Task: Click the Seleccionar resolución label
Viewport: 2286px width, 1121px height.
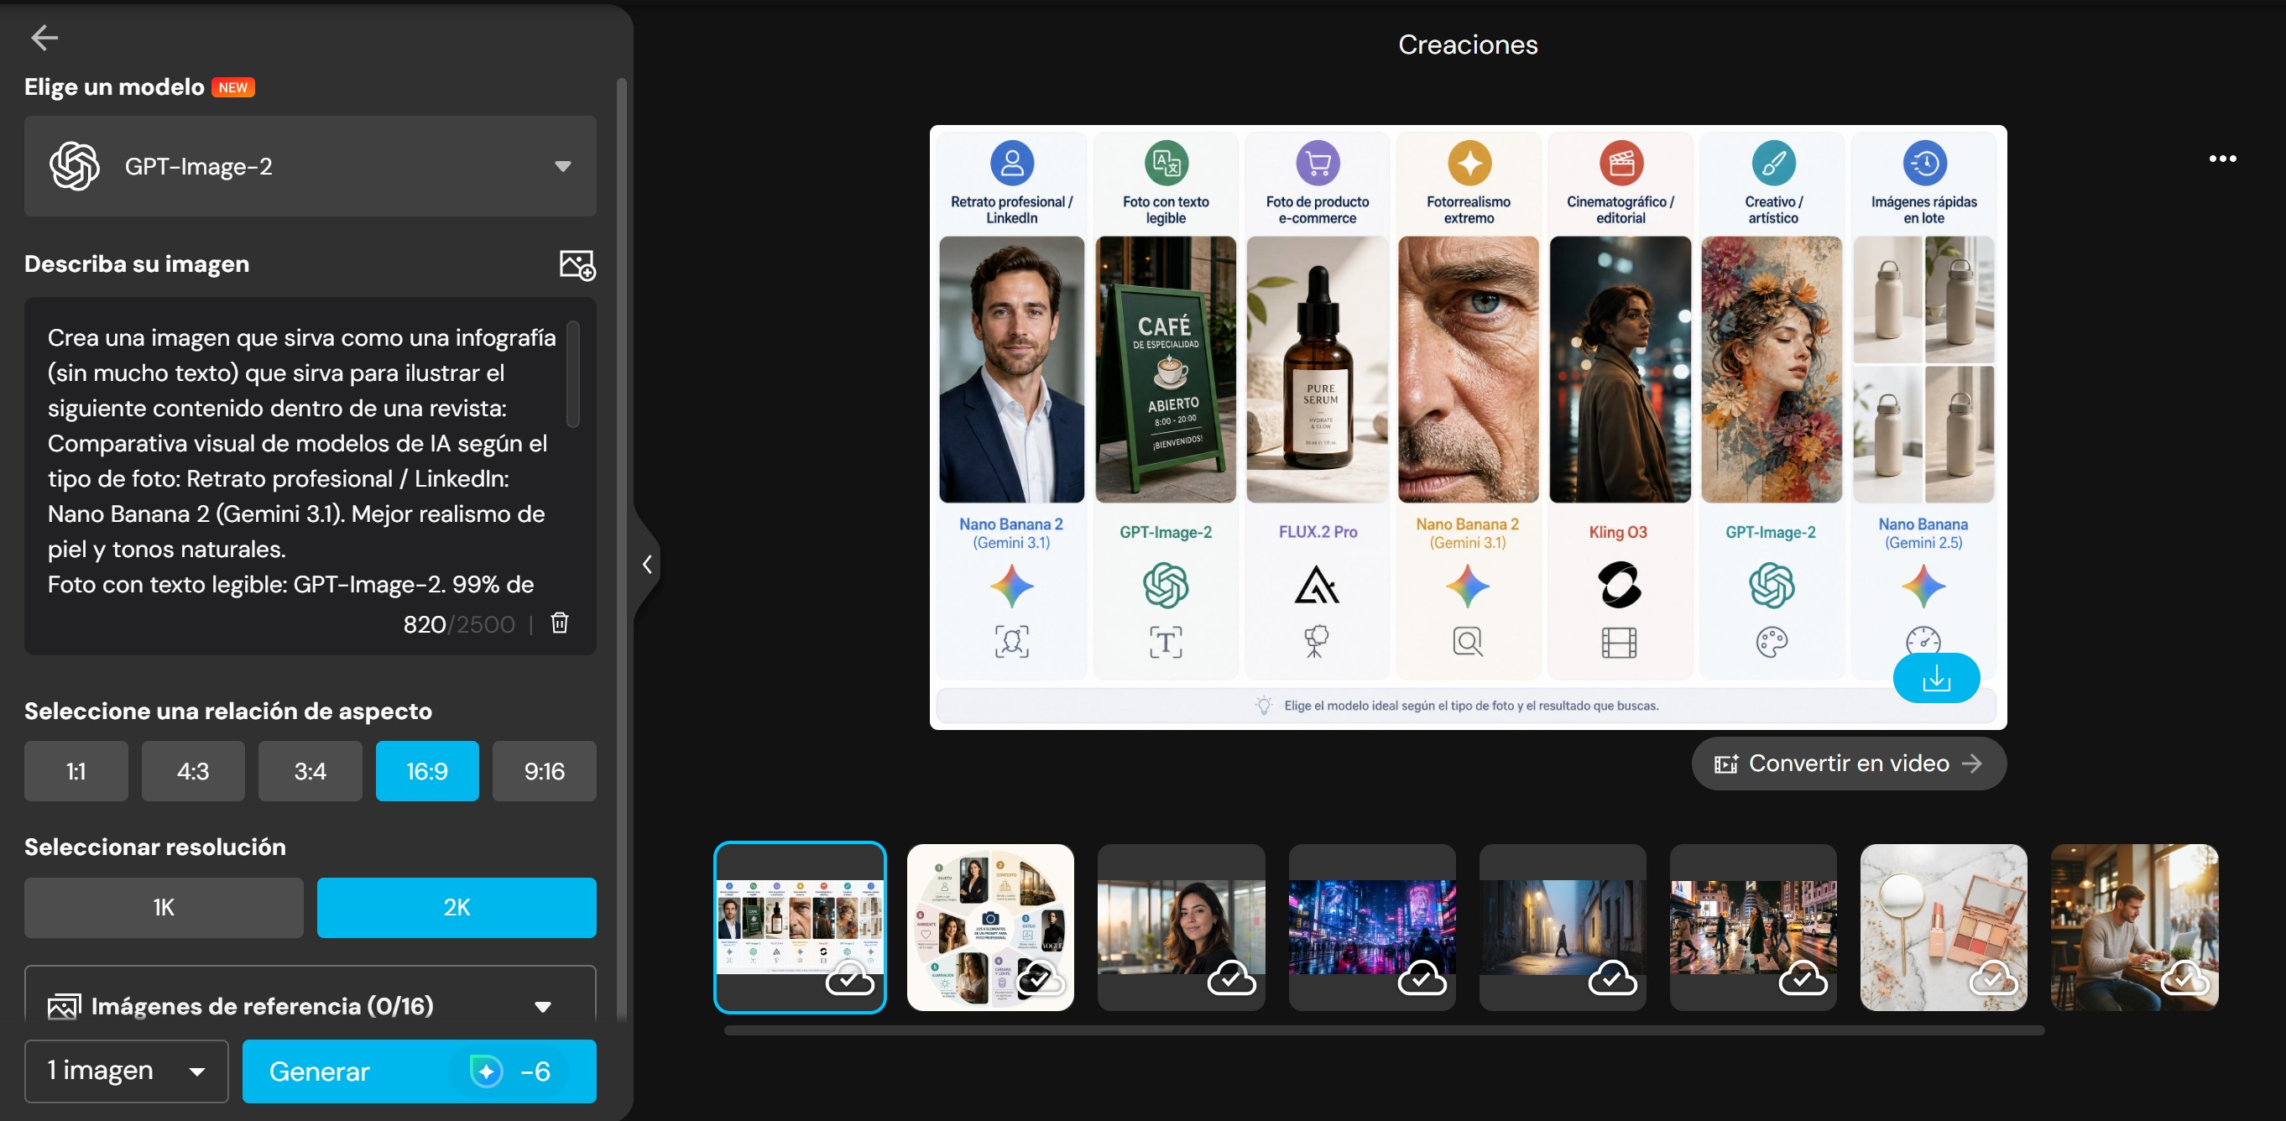Action: [155, 847]
